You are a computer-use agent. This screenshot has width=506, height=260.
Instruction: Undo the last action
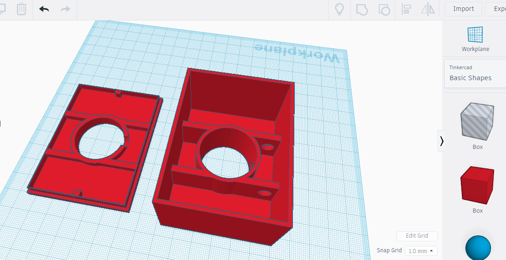(44, 9)
